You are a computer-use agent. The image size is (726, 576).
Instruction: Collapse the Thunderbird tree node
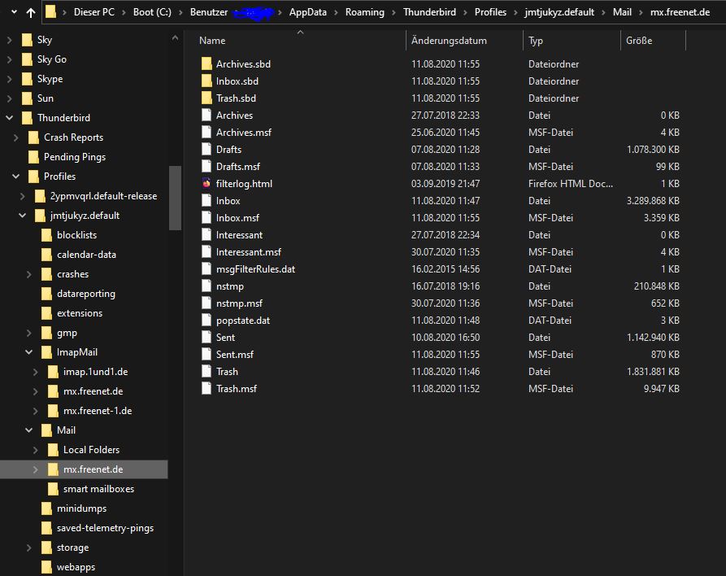(10, 118)
